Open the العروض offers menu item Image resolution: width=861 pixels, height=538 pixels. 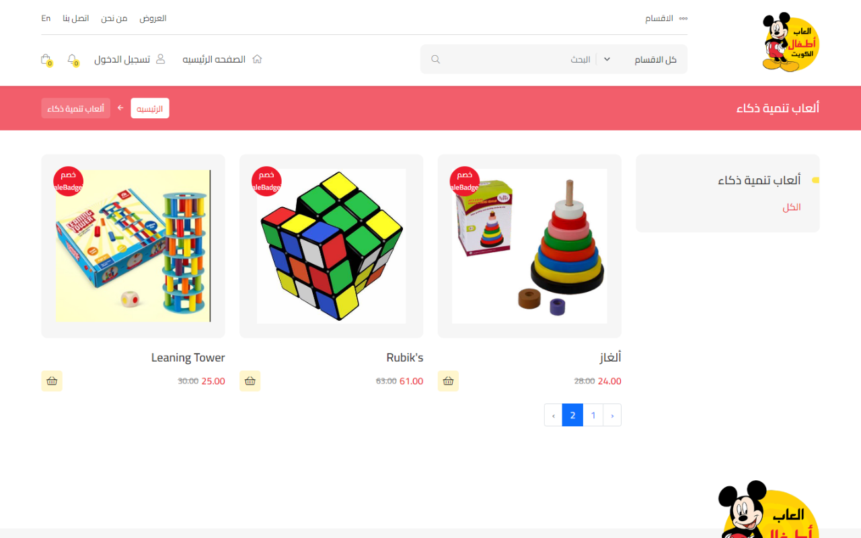153,18
